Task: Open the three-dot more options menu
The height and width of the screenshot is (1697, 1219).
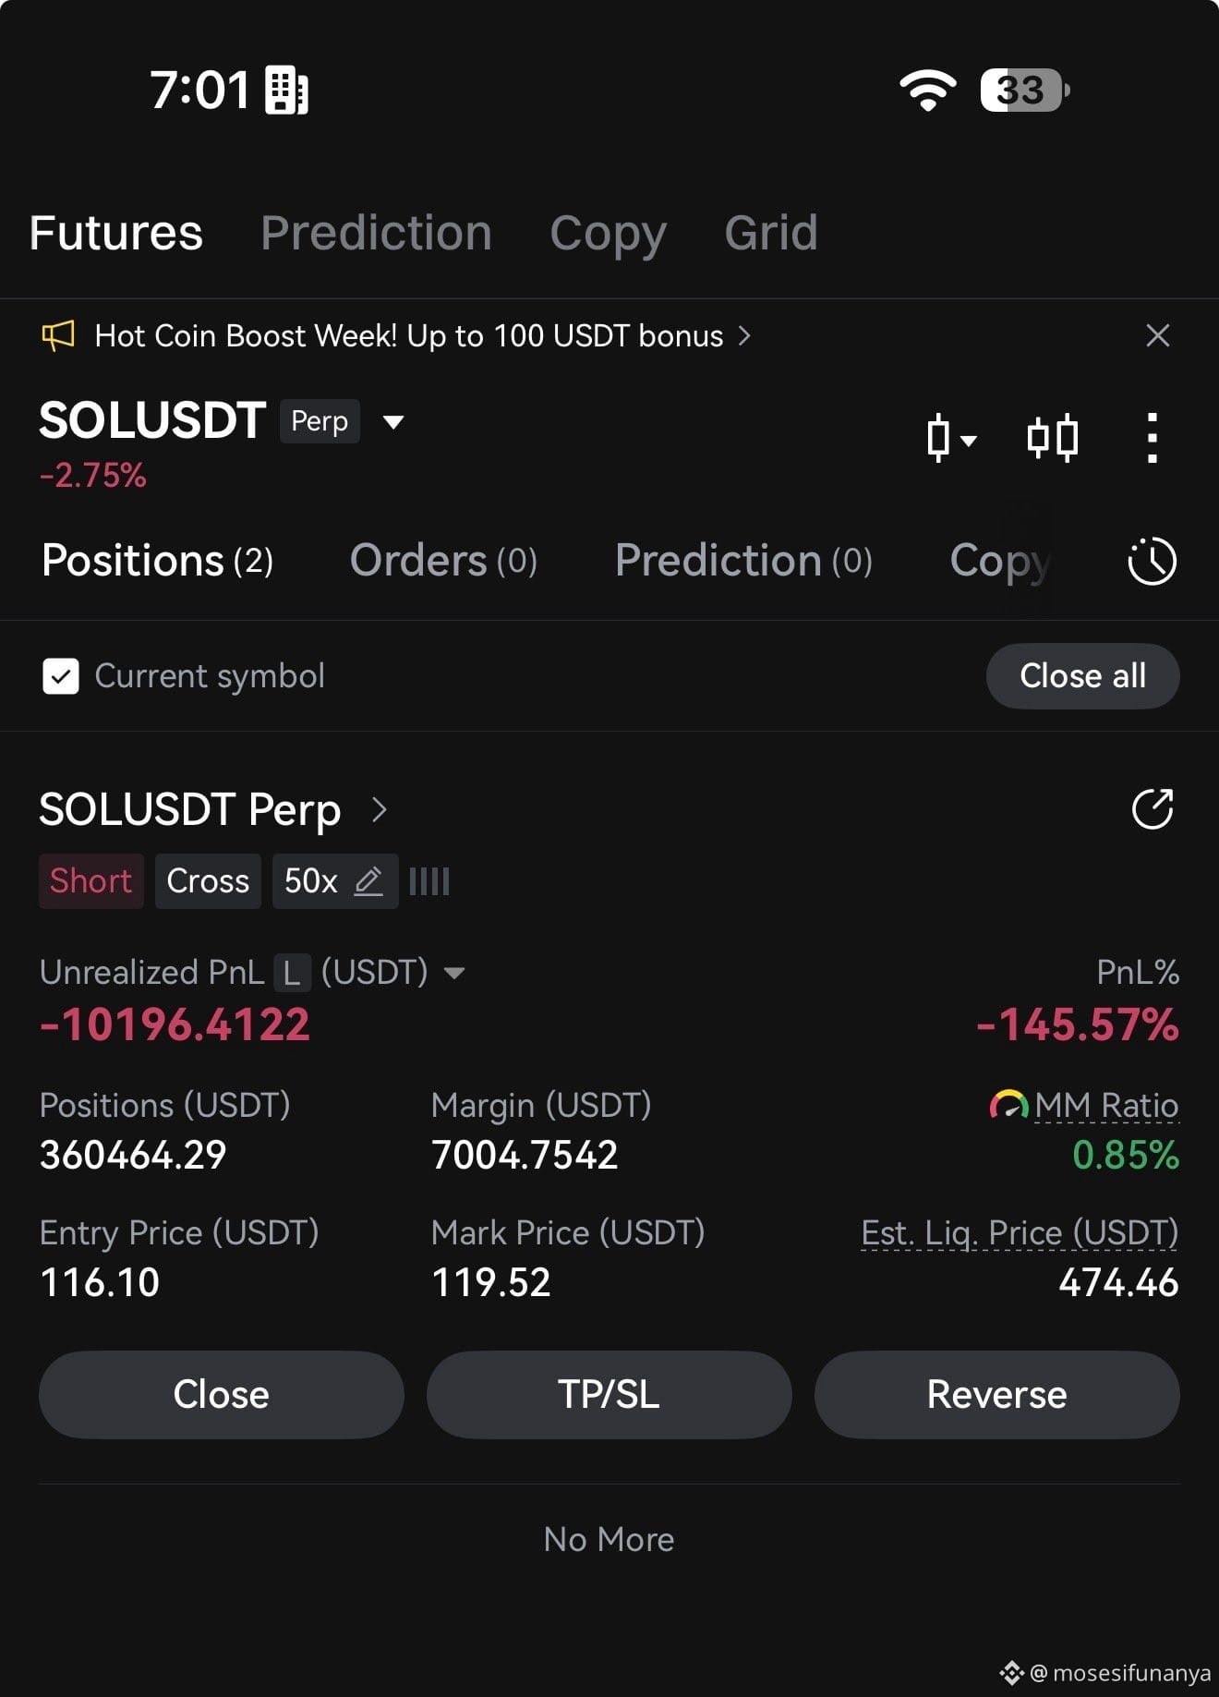Action: point(1152,437)
